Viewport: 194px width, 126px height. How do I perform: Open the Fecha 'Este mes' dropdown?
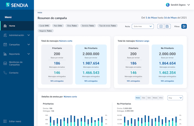(x=143, y=26)
